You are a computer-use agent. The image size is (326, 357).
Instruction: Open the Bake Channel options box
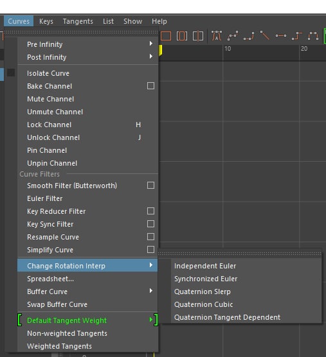[150, 86]
